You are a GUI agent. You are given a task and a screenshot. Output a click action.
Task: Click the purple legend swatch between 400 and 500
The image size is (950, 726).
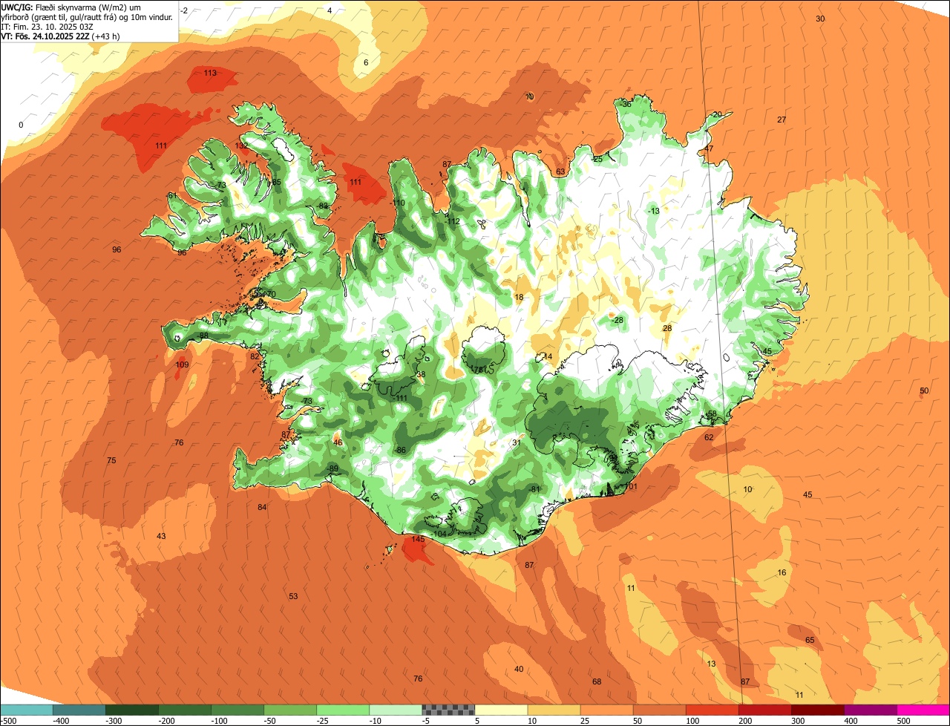871,709
